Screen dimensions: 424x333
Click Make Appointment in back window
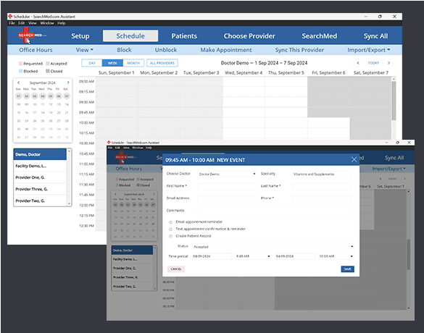tap(226, 50)
